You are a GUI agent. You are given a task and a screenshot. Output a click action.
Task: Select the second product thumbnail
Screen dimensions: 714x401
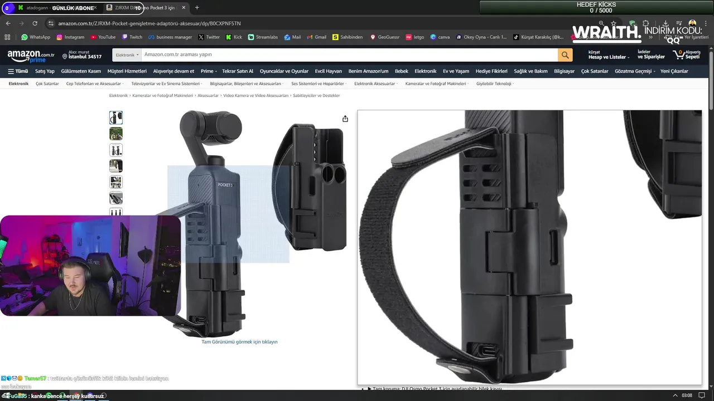click(116, 134)
